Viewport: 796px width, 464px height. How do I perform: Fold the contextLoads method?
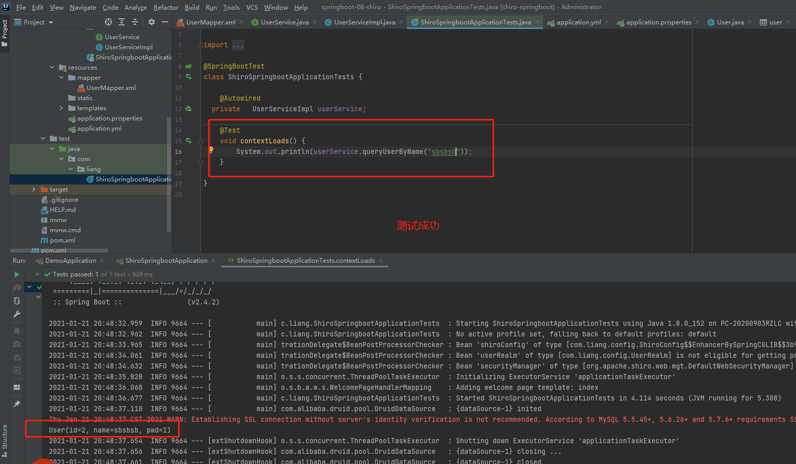(x=201, y=141)
